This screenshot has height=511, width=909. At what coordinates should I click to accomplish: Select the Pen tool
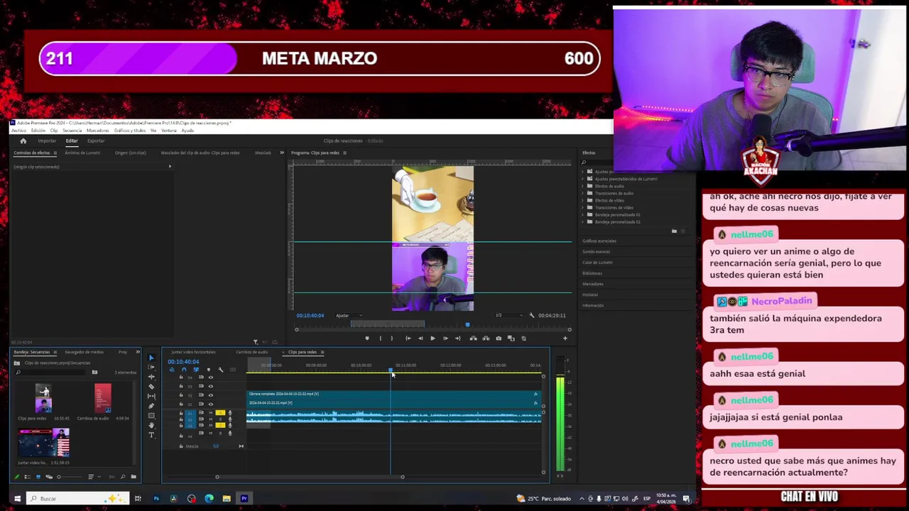click(151, 406)
